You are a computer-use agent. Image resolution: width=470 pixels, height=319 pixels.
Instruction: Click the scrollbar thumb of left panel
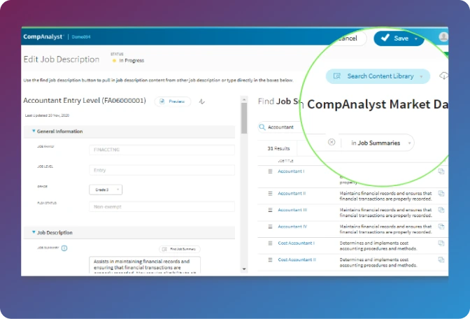[244, 118]
